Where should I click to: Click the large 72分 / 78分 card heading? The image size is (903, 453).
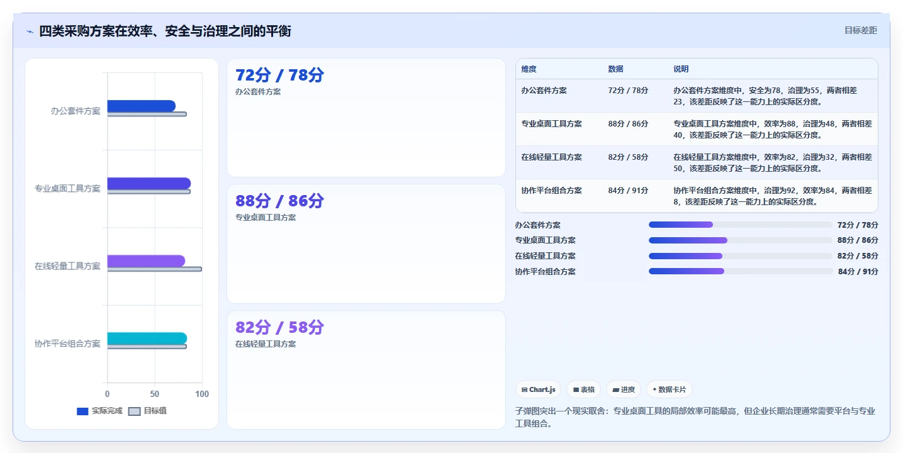[x=279, y=75]
